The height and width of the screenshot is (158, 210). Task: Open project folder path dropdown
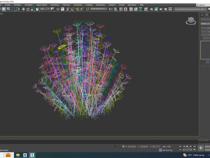coord(191,9)
